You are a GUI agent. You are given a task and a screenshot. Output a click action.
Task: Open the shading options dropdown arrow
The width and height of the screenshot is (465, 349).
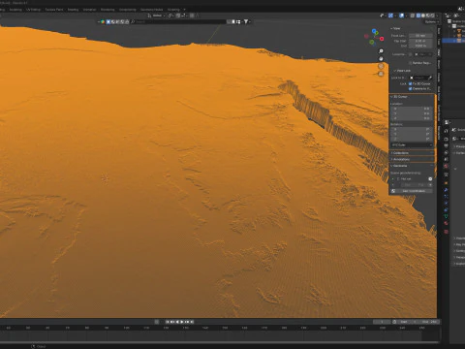tap(437, 16)
